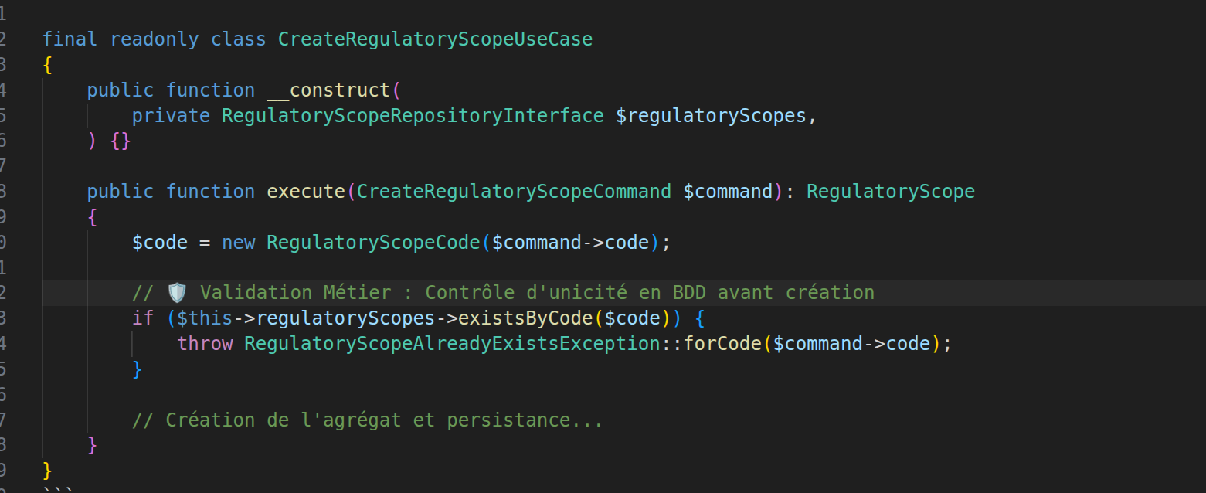Click the throw keyword
This screenshot has height=493, width=1206.
205,344
